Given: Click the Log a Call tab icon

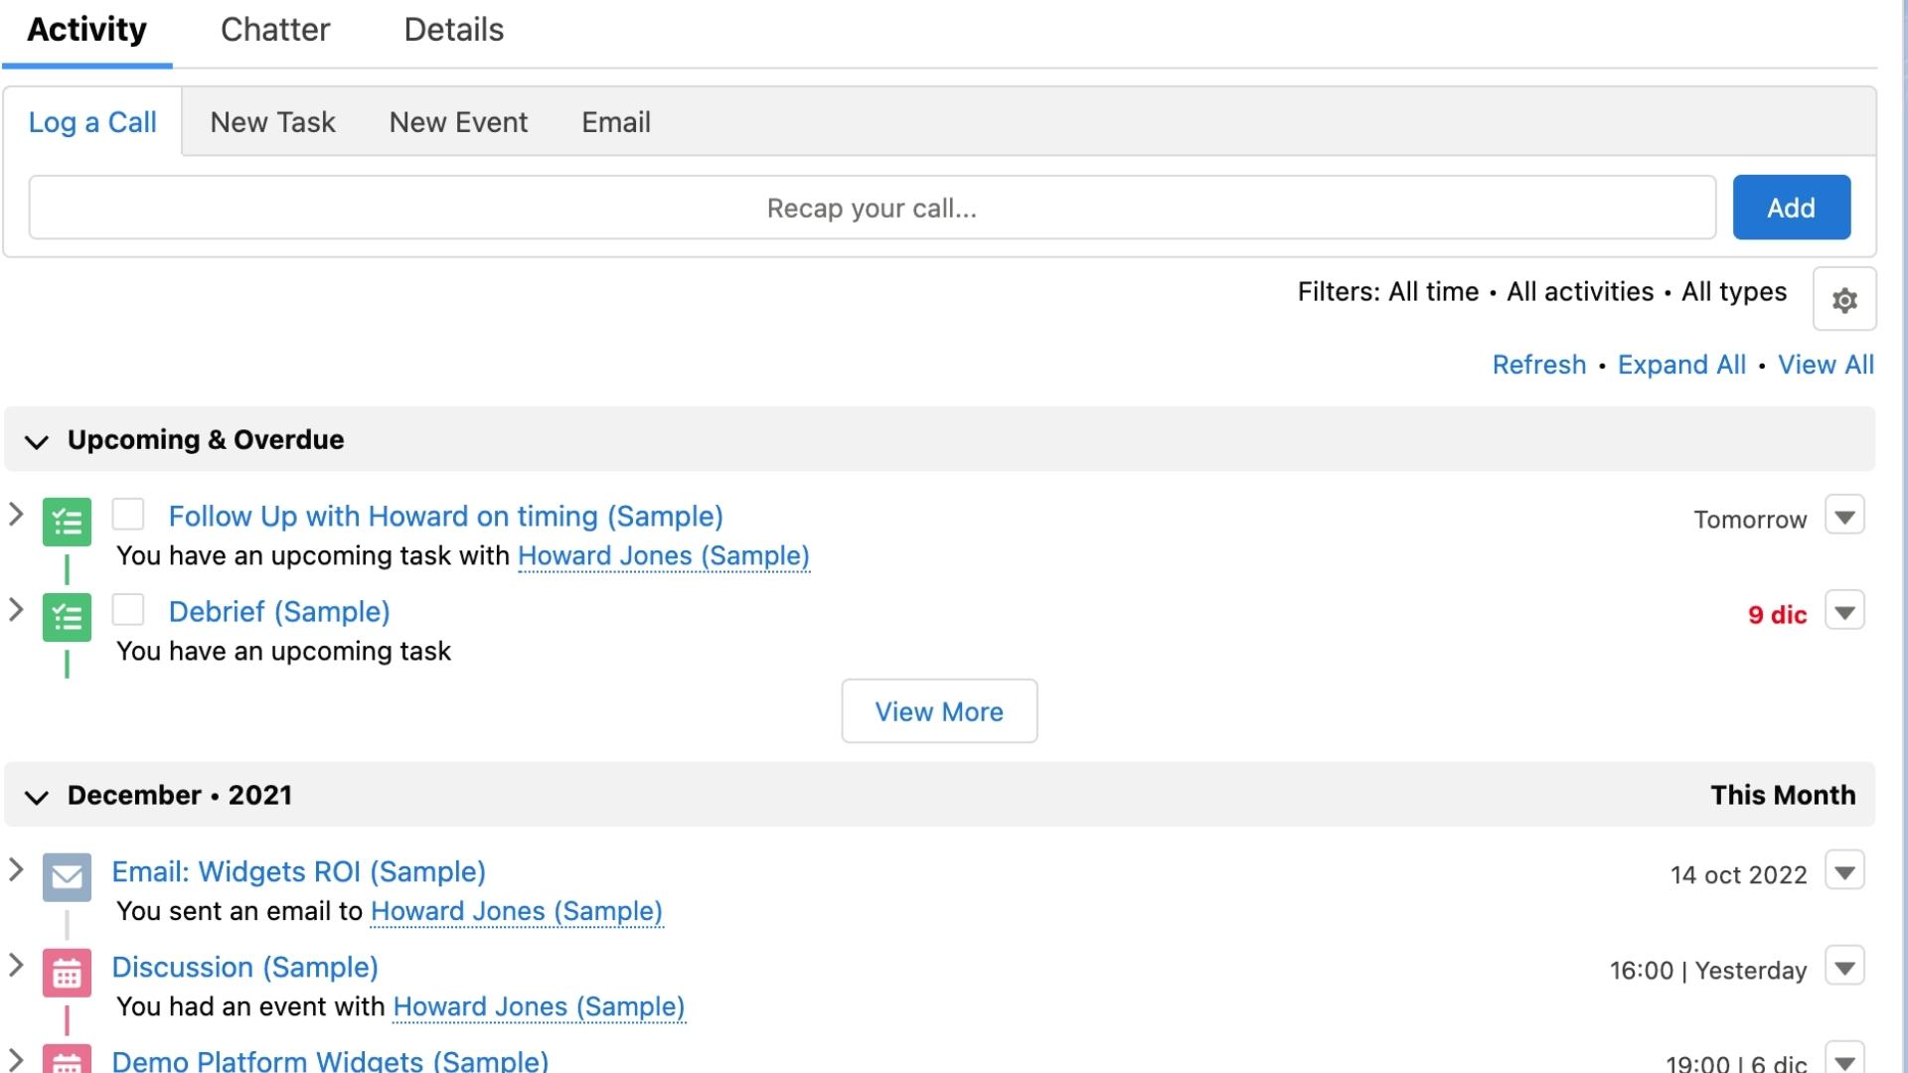Looking at the screenshot, I should point(91,120).
